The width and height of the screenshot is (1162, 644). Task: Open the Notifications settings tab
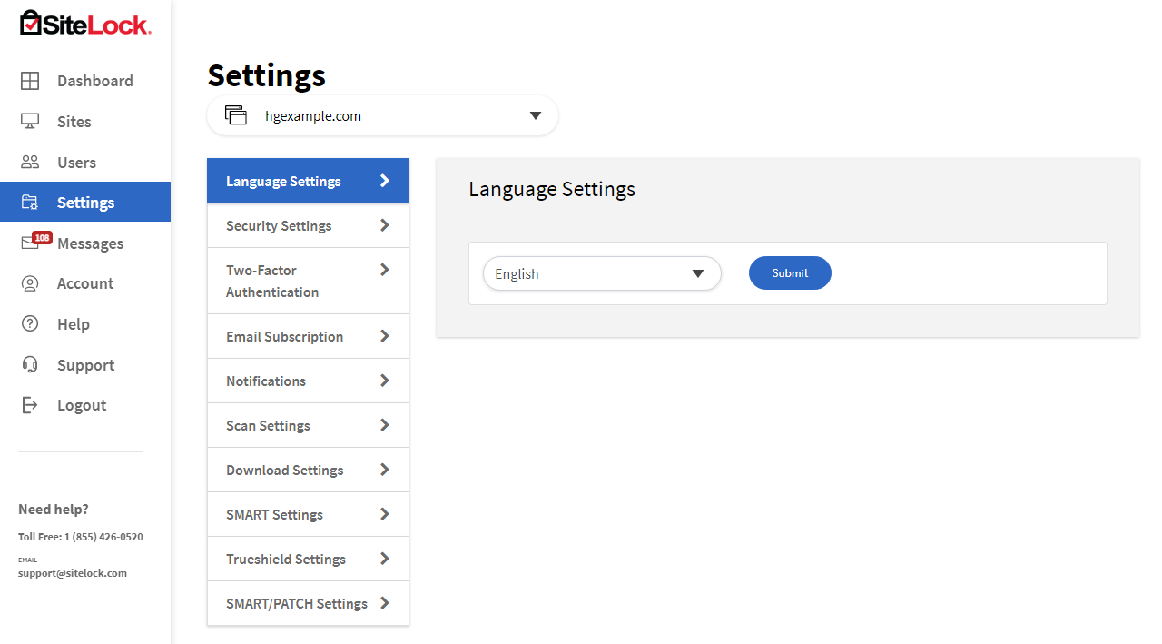click(308, 381)
